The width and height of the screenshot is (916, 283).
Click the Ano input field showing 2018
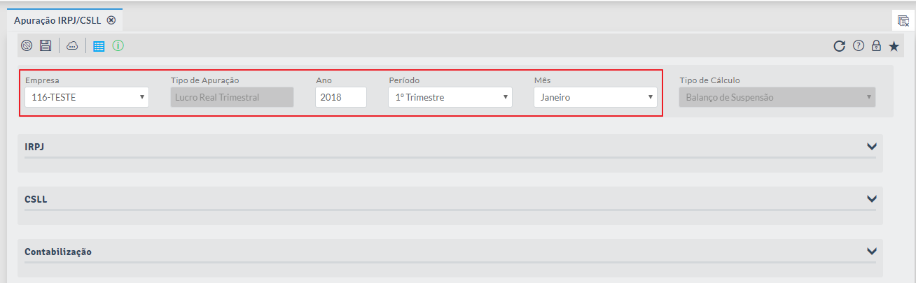point(340,97)
